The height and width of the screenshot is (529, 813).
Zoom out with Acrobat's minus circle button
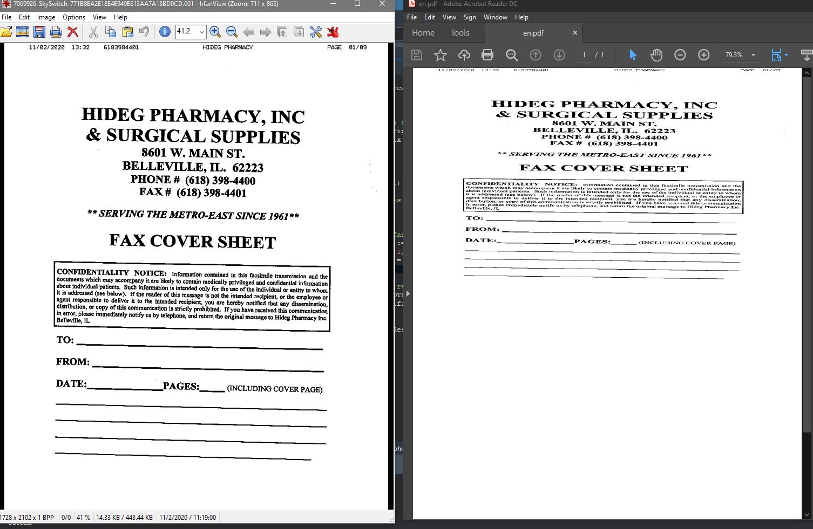(x=680, y=55)
